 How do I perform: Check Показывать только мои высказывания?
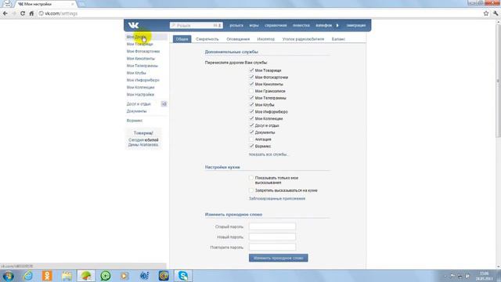pyautogui.click(x=251, y=178)
